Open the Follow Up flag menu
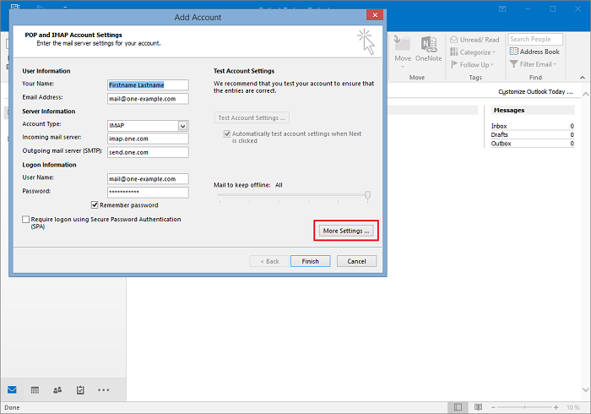Image resolution: width=591 pixels, height=414 pixels. pos(472,64)
